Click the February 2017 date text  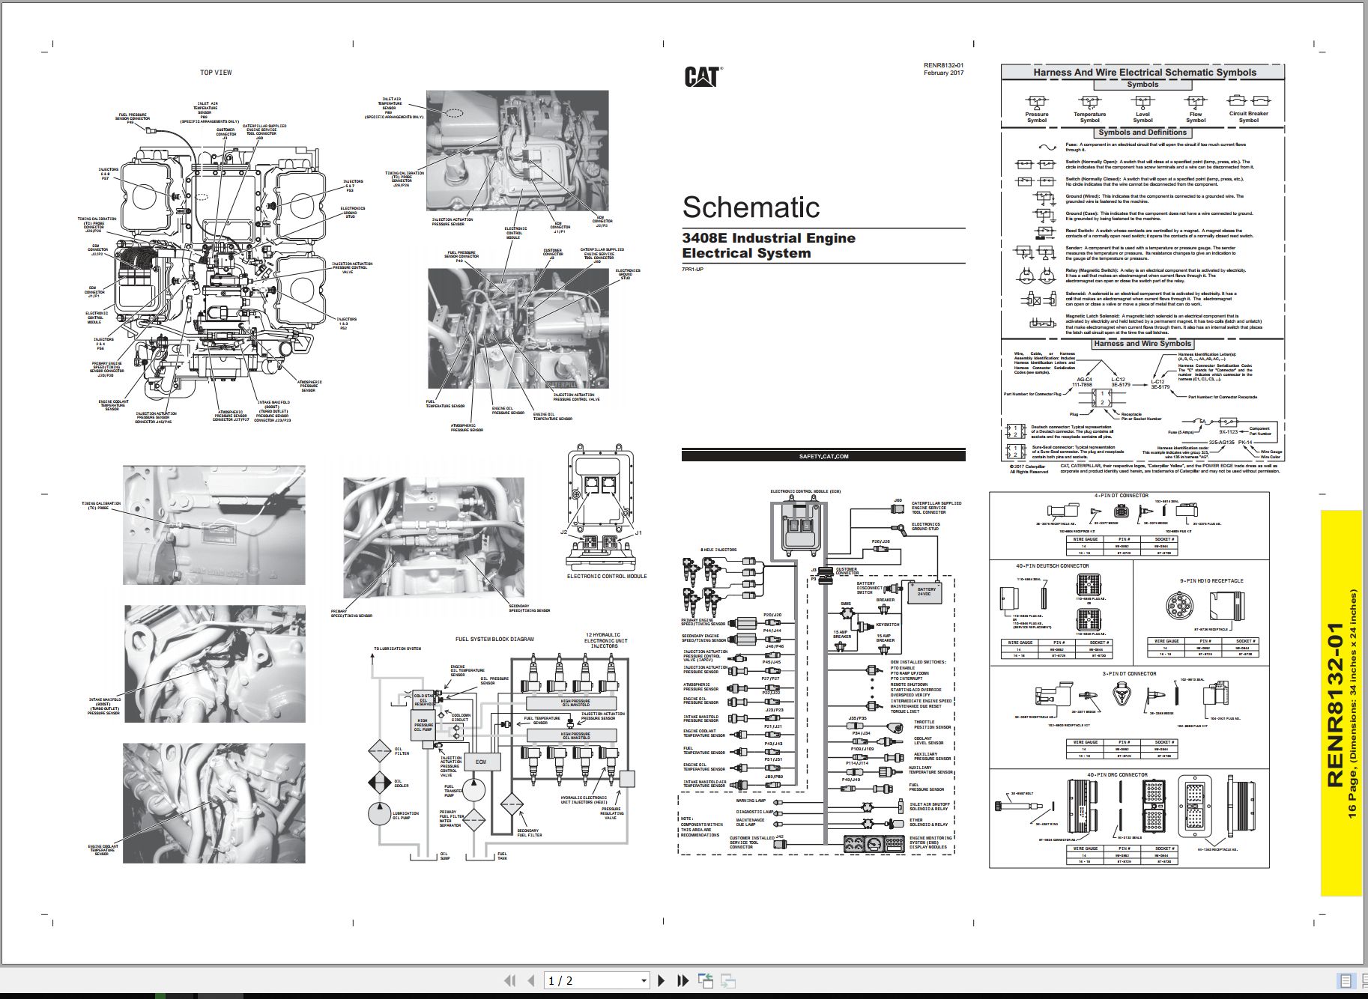[x=943, y=73]
